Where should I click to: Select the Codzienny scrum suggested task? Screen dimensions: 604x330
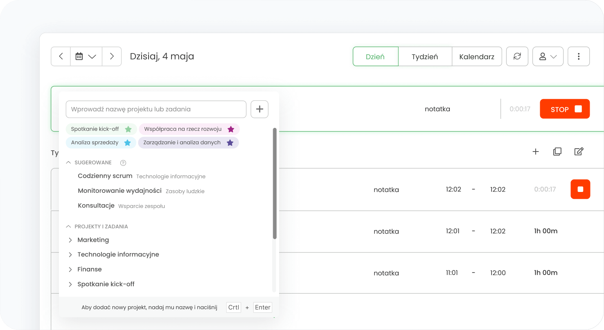[x=105, y=176]
